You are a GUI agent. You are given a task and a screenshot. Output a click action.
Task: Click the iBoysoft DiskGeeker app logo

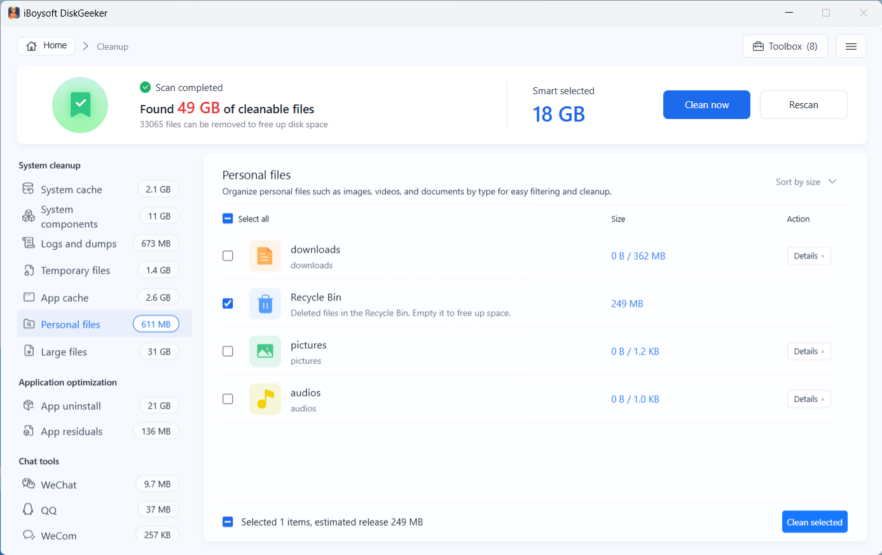pyautogui.click(x=13, y=13)
